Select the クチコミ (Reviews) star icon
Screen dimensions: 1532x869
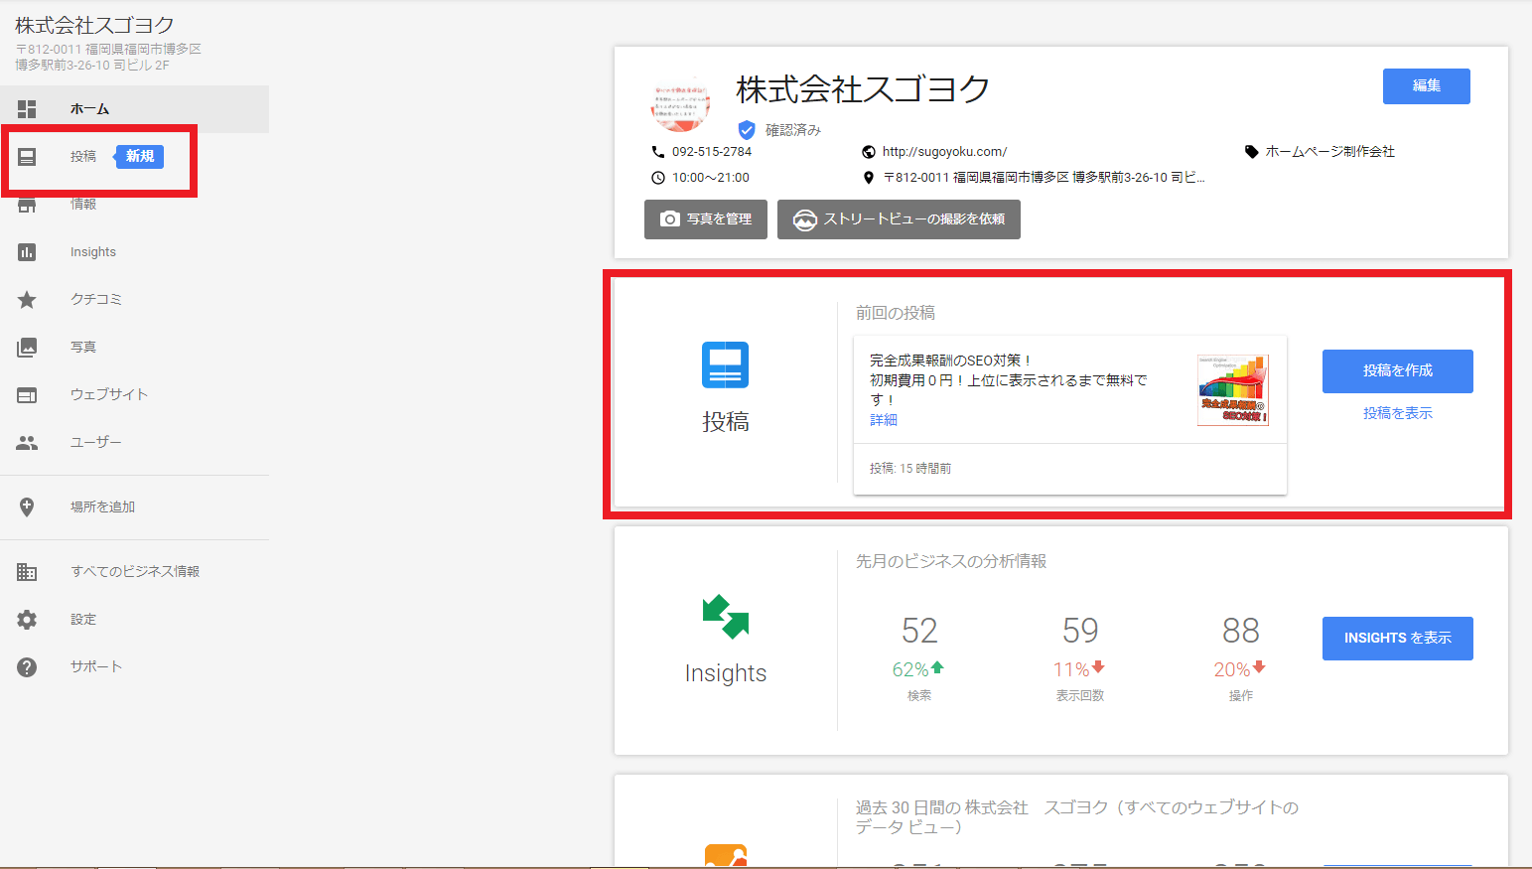point(27,299)
